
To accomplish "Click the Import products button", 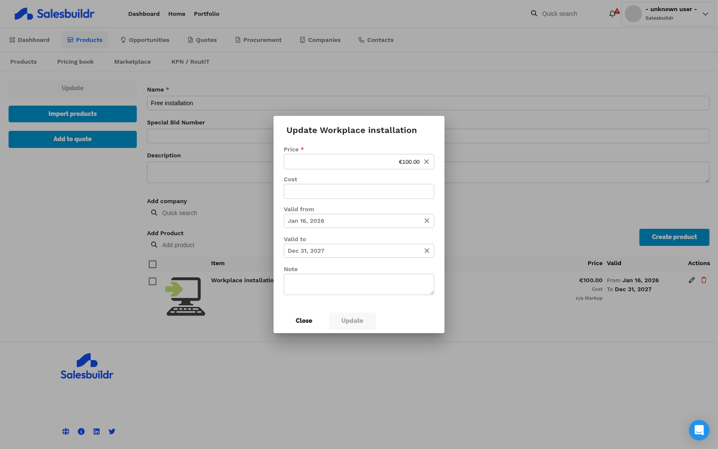I will [x=73, y=114].
